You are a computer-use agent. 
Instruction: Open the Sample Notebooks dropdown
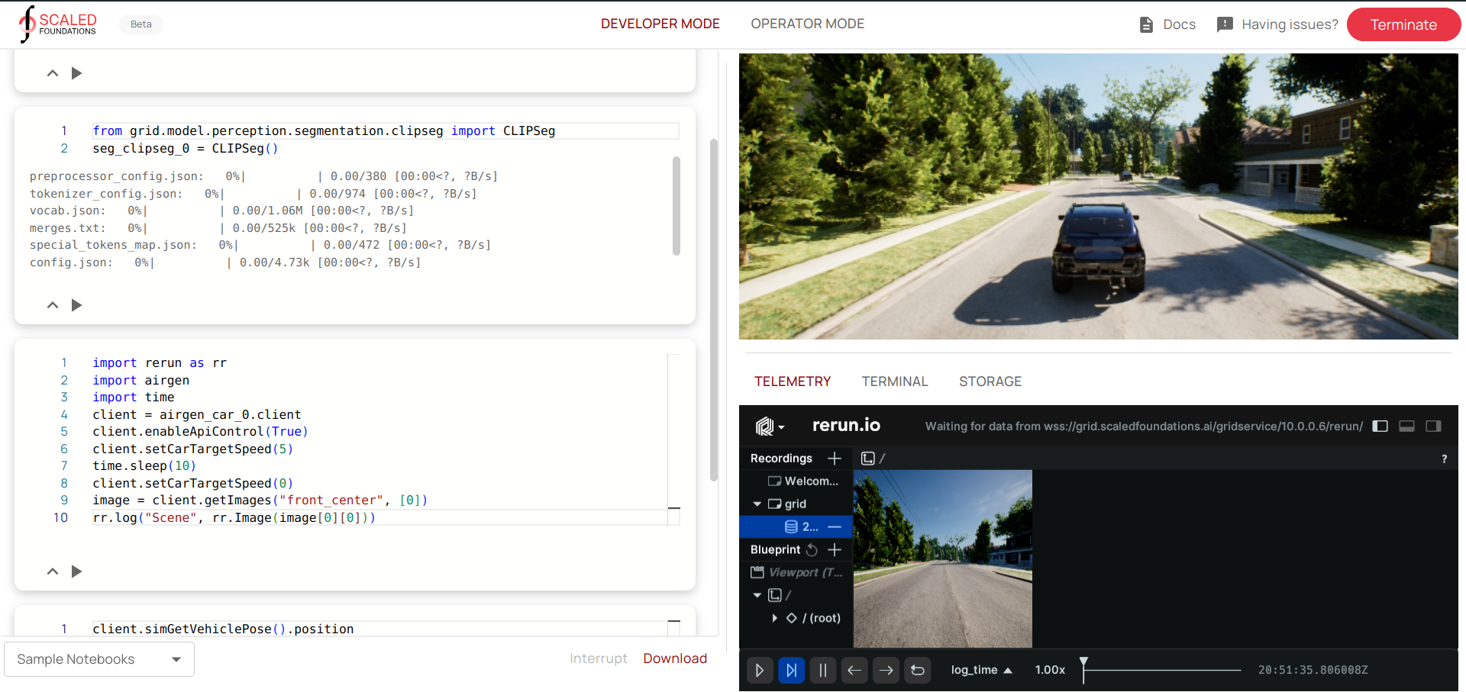99,659
